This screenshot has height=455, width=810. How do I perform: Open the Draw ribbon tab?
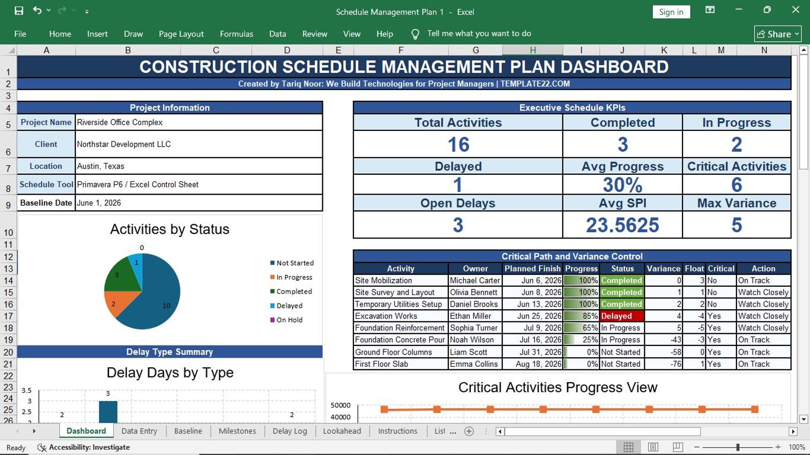tap(133, 34)
